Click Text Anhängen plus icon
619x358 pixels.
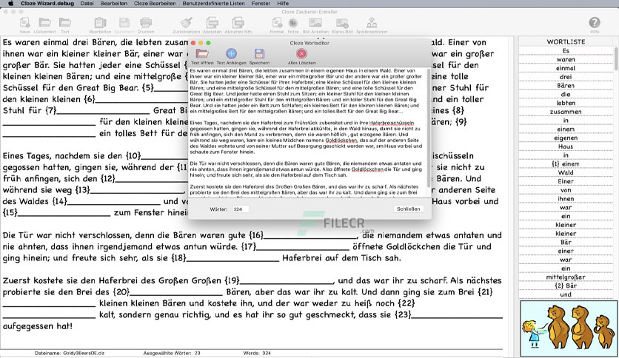231,53
